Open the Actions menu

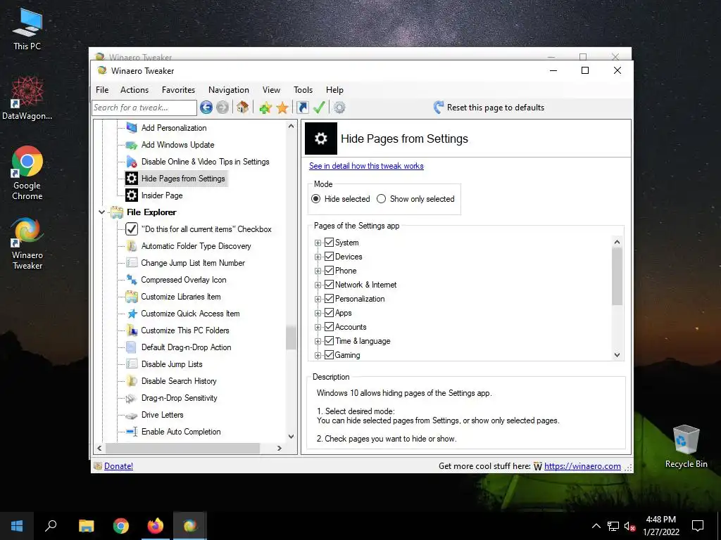click(134, 90)
